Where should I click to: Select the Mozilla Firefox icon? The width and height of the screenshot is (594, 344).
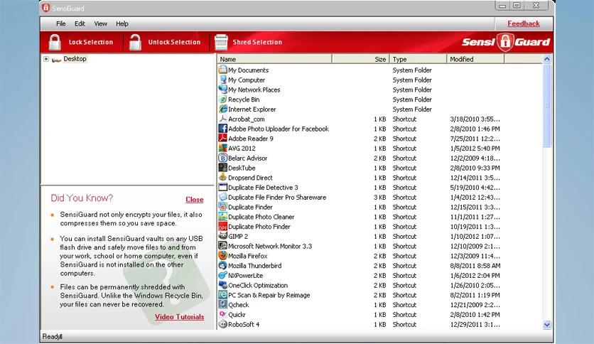223,256
